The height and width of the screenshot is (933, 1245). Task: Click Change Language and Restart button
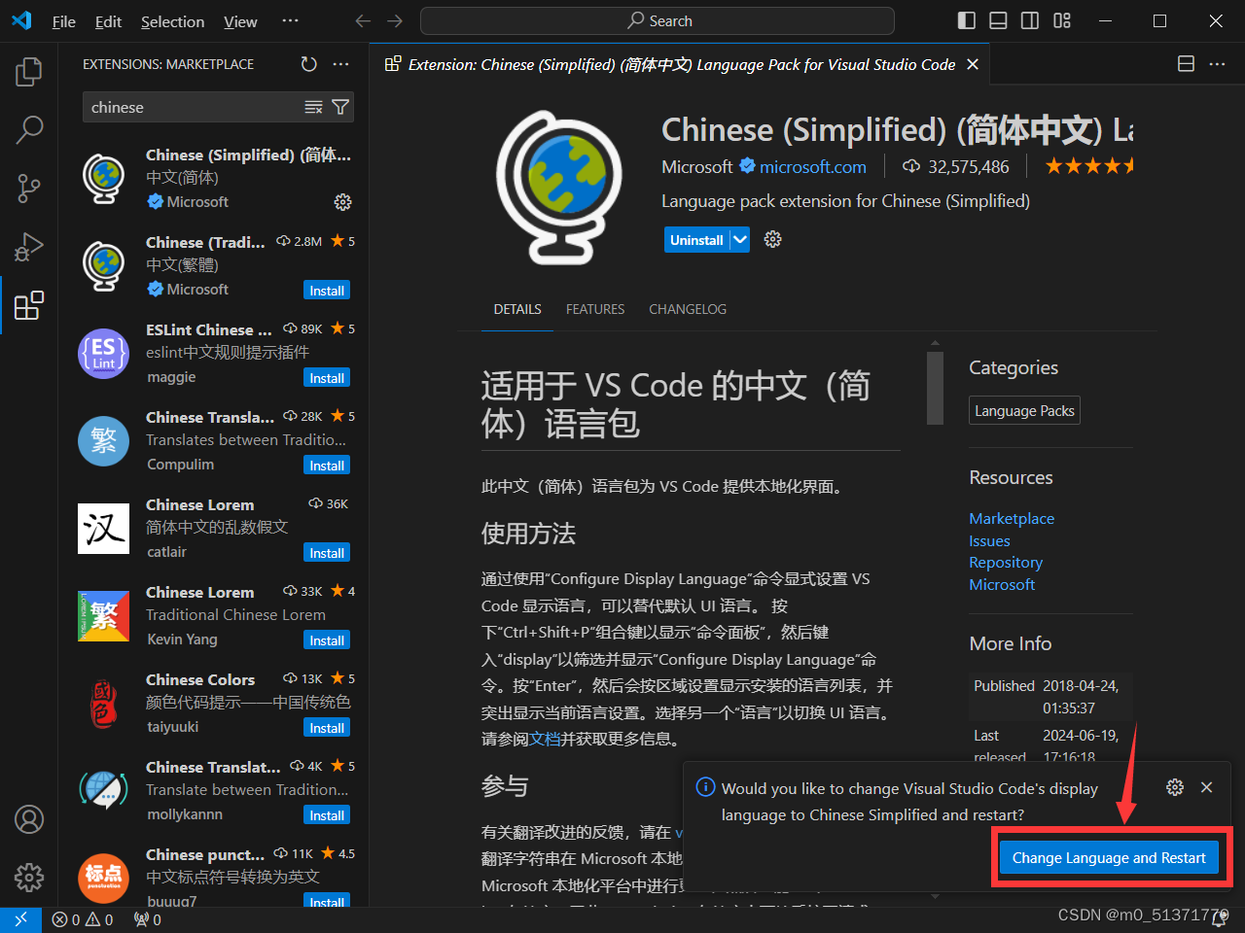1109,858
